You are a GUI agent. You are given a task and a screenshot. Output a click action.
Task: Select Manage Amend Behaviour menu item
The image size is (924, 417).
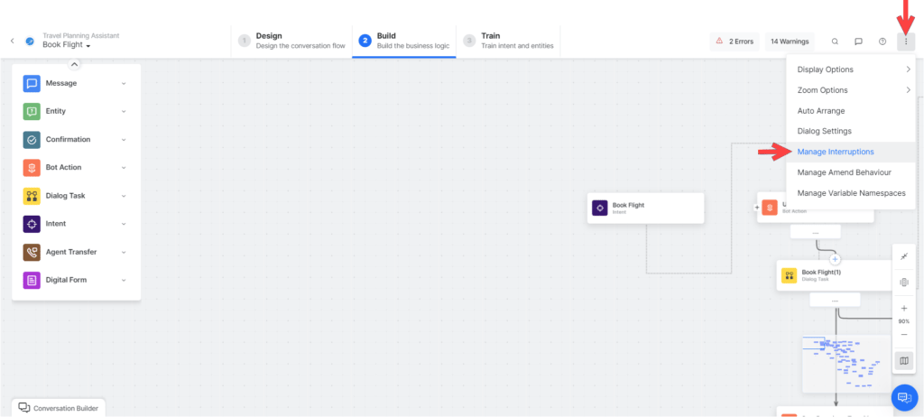(x=851, y=172)
